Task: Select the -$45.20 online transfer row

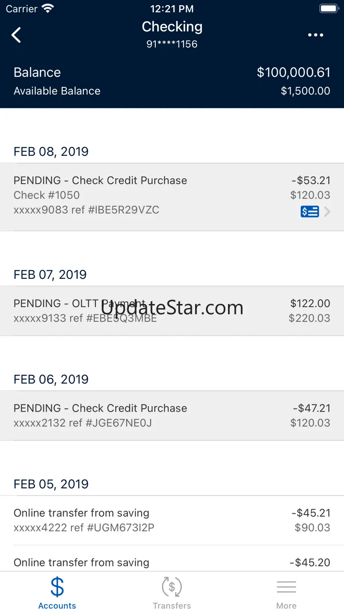Action: (x=172, y=562)
